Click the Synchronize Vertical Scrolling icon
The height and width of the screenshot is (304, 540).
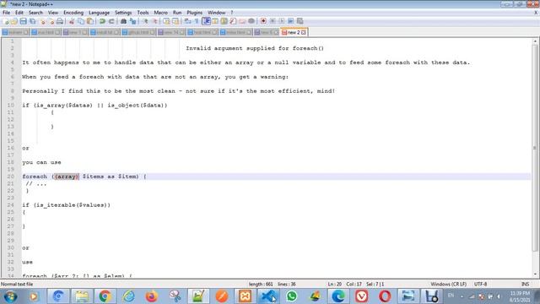[166, 21]
